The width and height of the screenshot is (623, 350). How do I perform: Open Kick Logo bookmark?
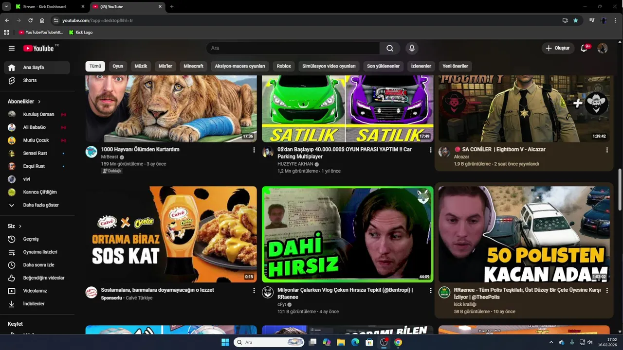pos(81,32)
